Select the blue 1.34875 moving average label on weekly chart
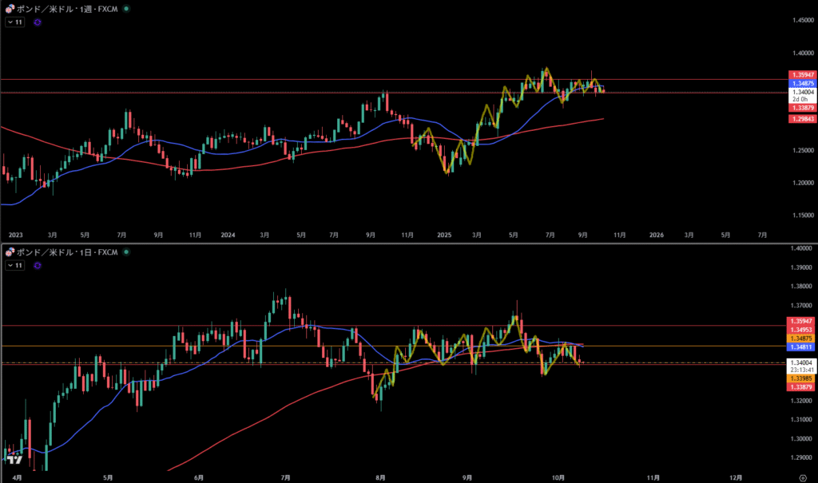 [x=801, y=83]
